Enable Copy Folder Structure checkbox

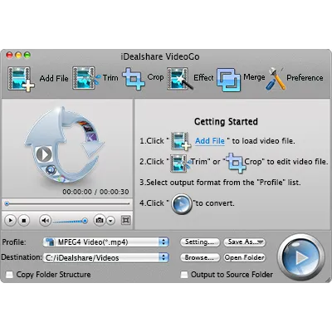point(9,275)
